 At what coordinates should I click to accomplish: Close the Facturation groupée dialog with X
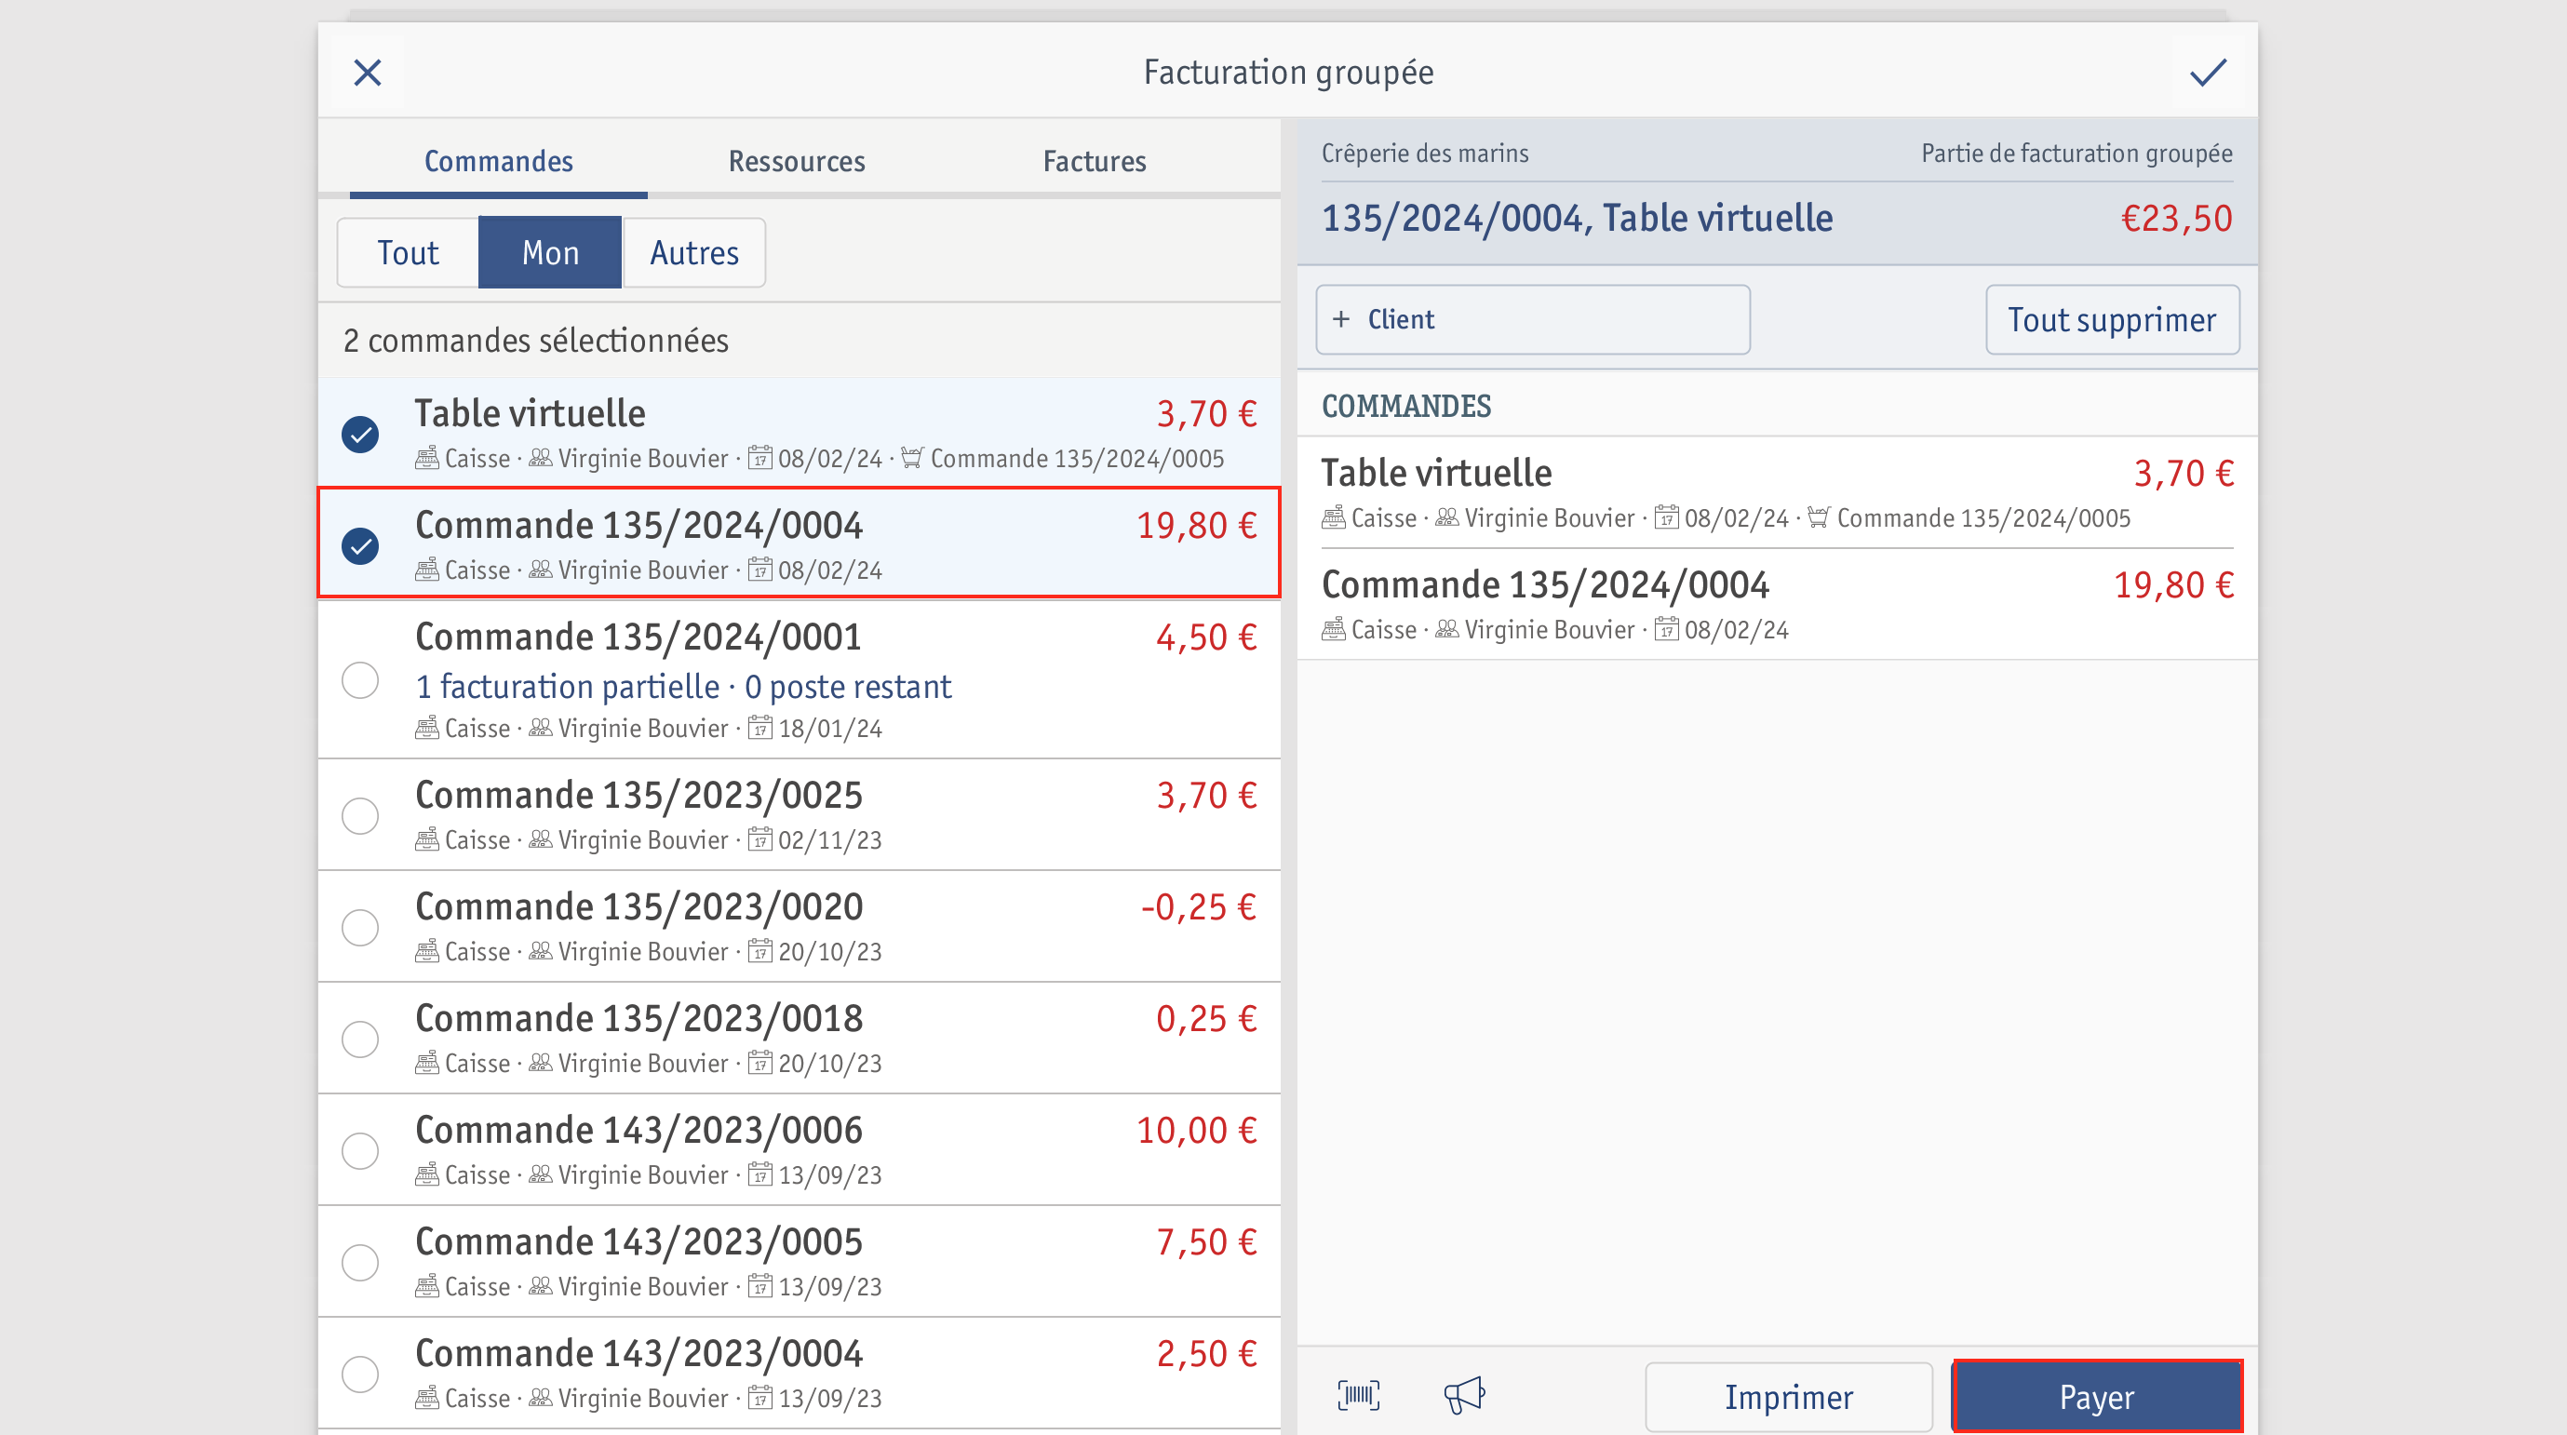pyautogui.click(x=368, y=73)
